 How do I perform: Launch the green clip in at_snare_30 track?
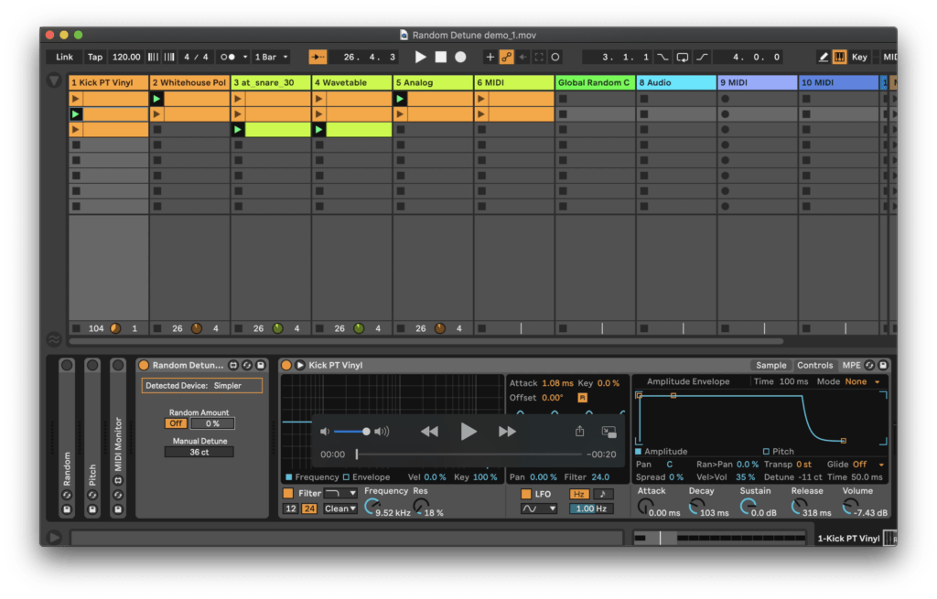tap(238, 130)
